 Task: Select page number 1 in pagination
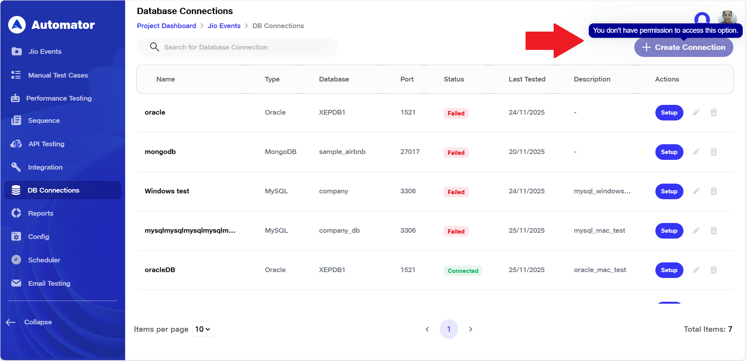(x=449, y=329)
